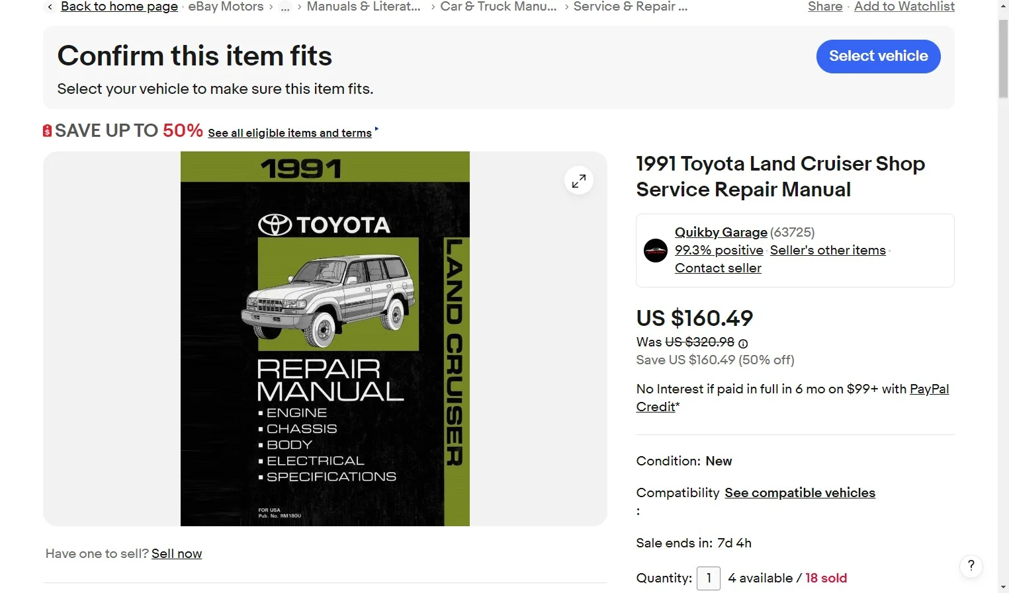The image size is (1009, 593).
Task: Click the Contact seller link
Action: [718, 268]
